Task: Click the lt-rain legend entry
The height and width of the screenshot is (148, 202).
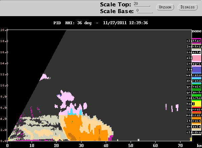Action: [194, 121]
